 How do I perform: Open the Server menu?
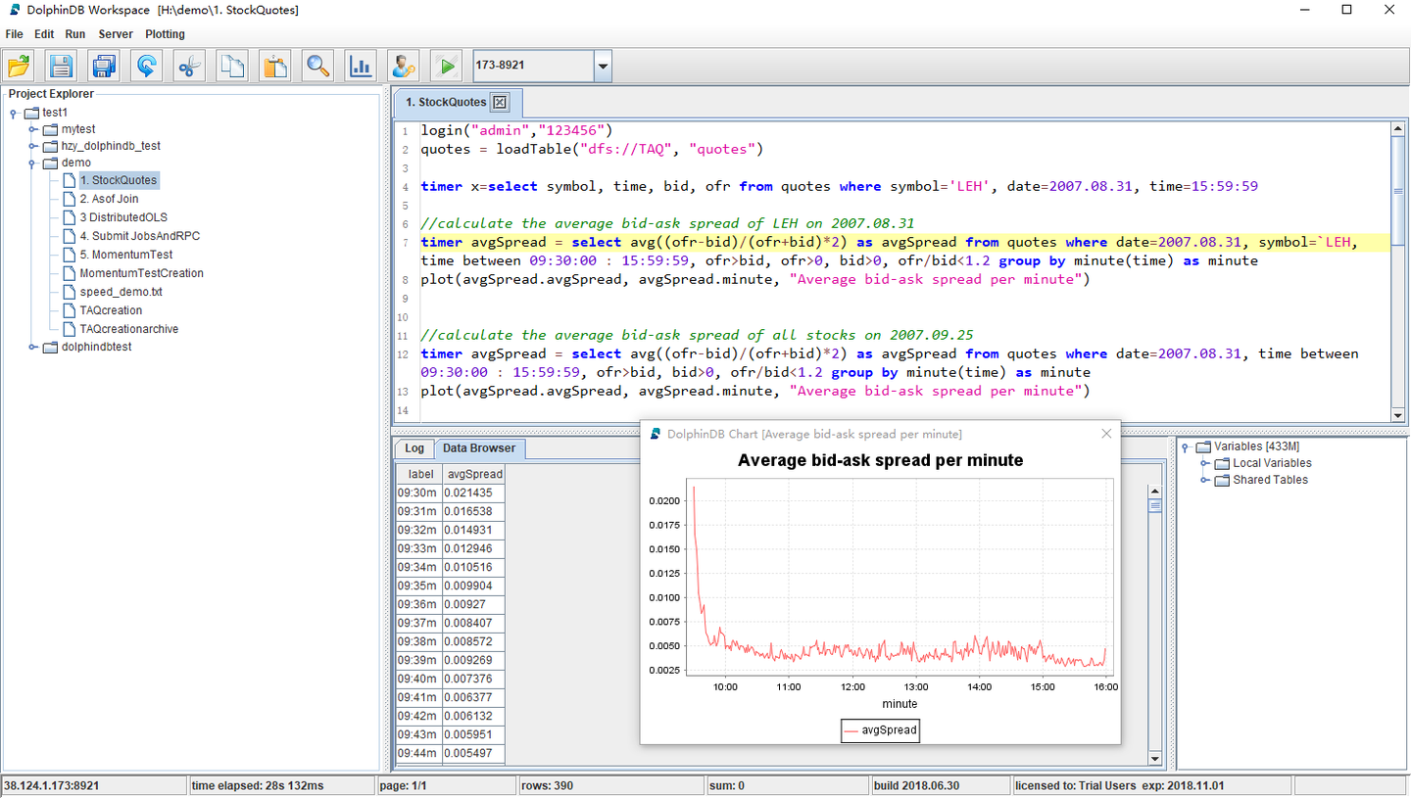(116, 34)
